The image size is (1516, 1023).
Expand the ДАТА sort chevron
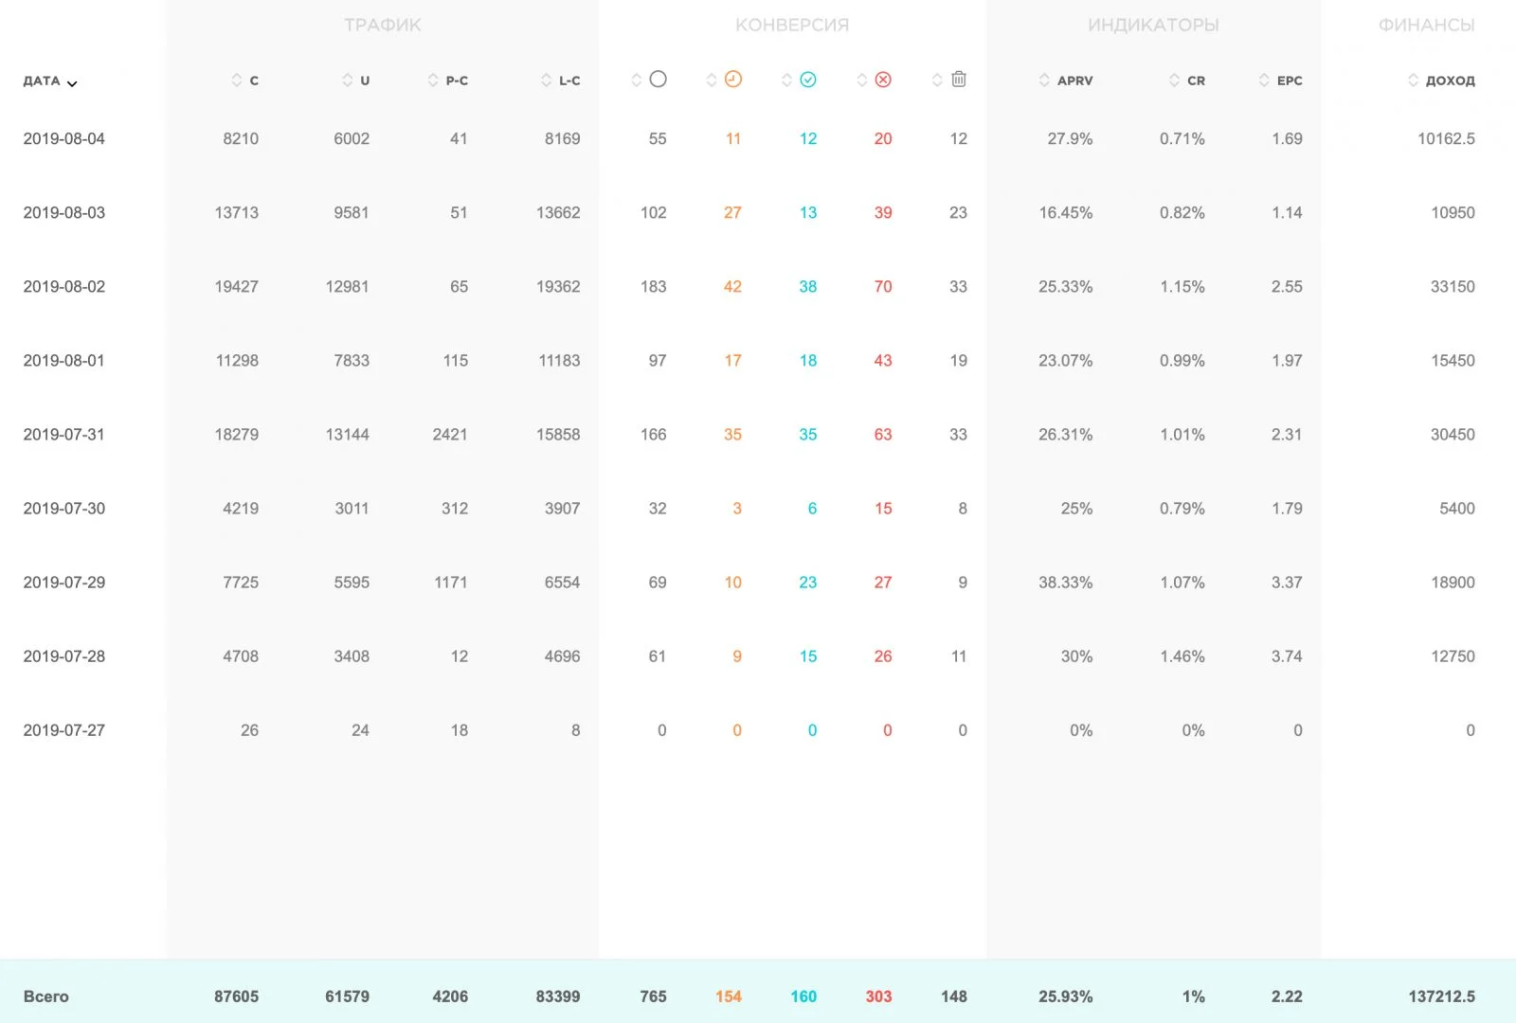[x=72, y=83]
